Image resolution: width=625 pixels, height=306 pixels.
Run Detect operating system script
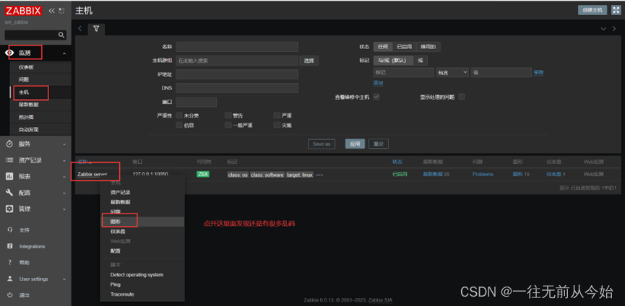pos(142,275)
